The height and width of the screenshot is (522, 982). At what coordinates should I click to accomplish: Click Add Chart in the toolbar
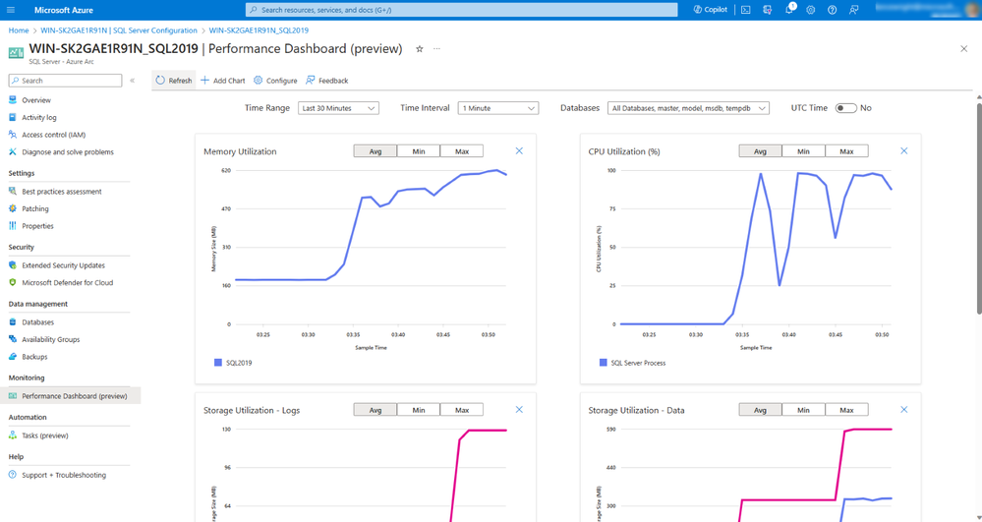[x=223, y=81]
